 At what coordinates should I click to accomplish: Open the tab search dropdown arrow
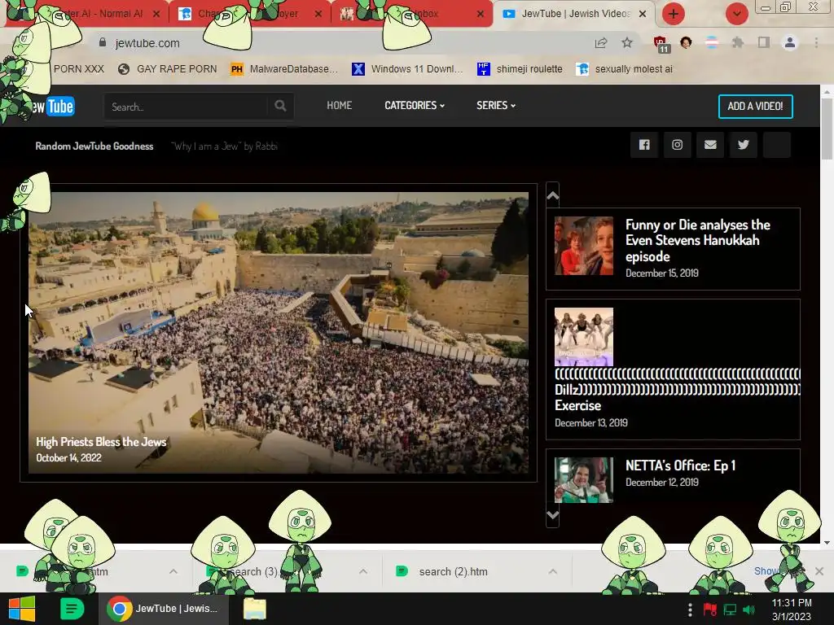(x=736, y=14)
